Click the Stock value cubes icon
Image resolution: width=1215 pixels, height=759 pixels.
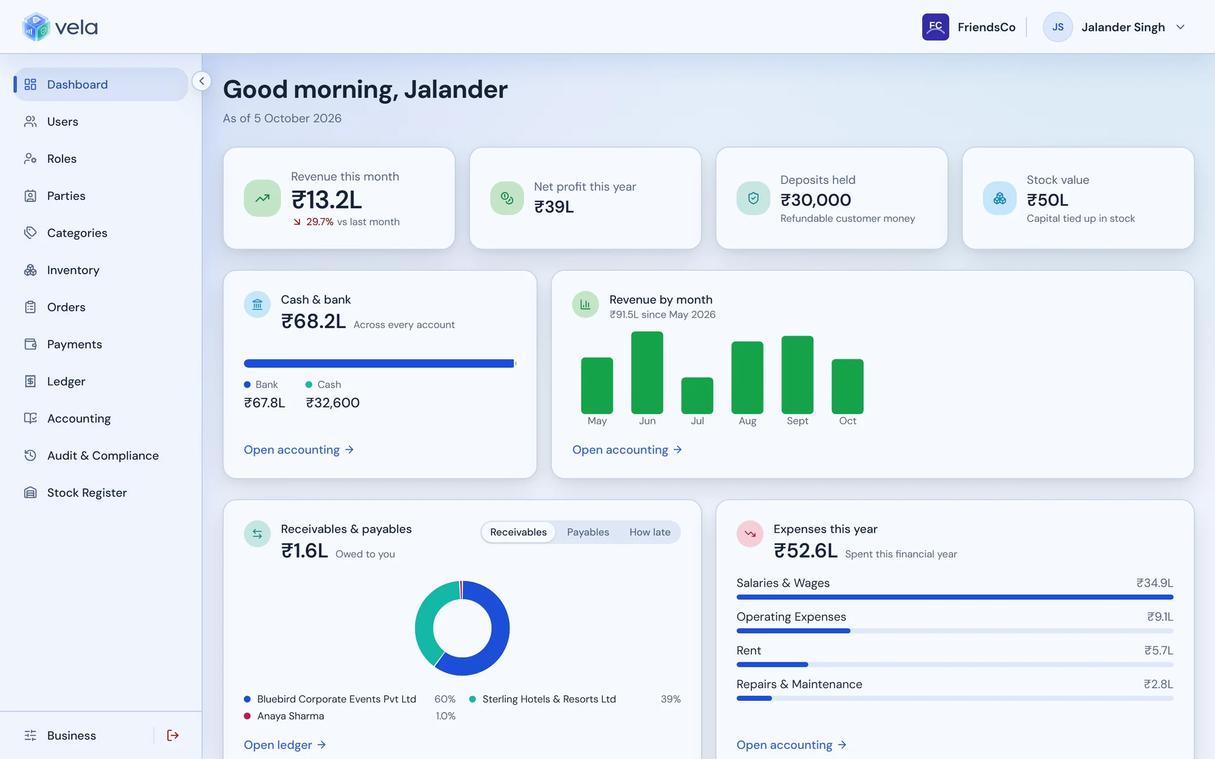[x=1000, y=198]
